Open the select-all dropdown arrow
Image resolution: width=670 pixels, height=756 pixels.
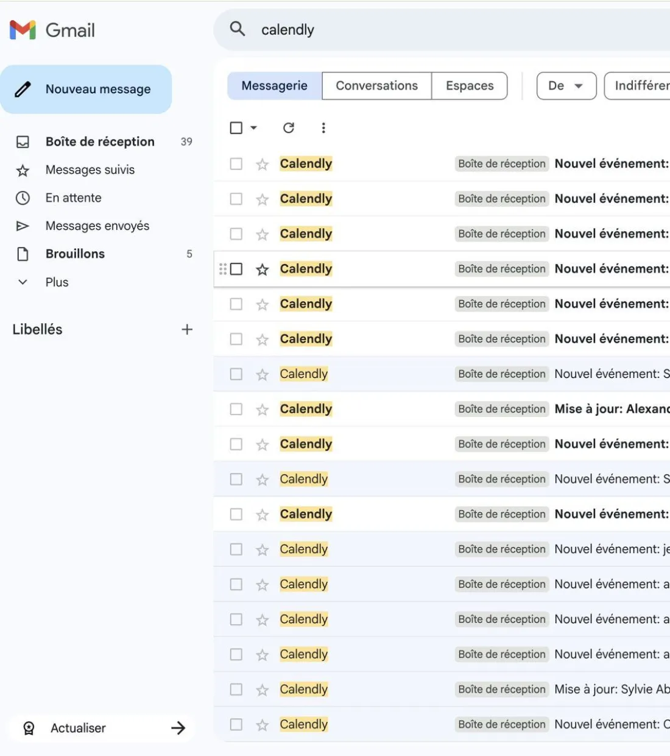[253, 127]
